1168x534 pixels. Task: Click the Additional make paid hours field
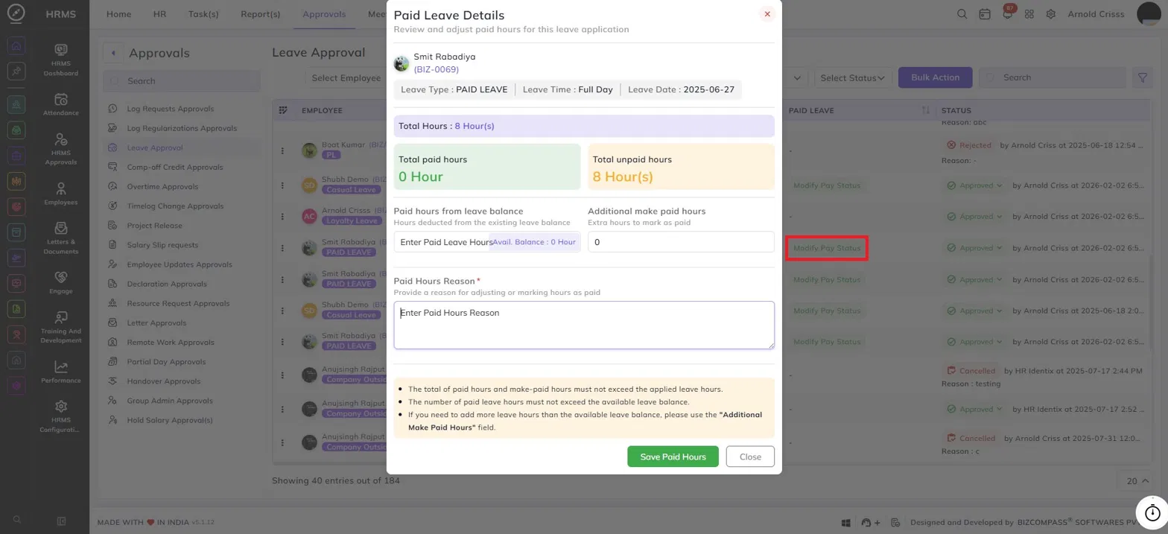point(681,242)
